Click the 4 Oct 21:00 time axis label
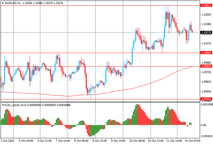 pyautogui.click(x=44, y=141)
